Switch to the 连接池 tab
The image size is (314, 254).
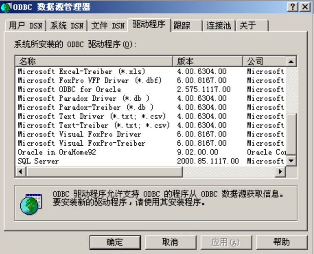(219, 26)
